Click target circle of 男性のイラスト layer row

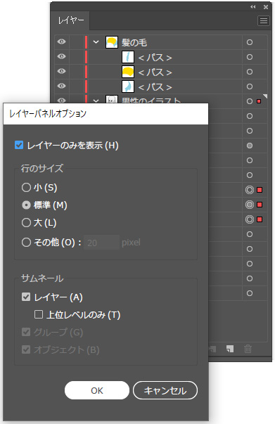250,101
